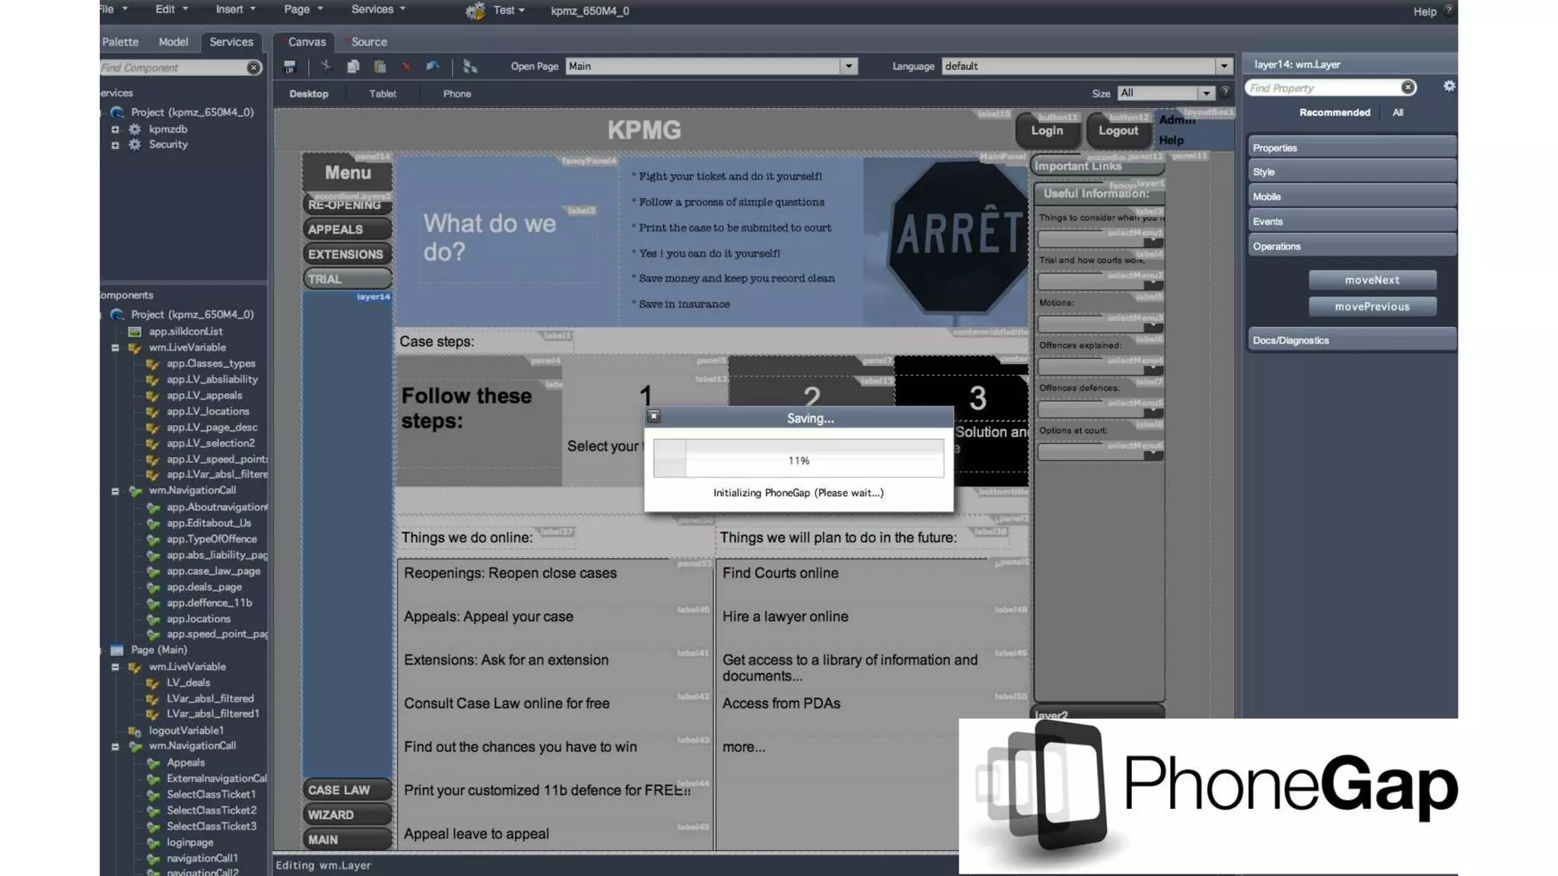The width and height of the screenshot is (1558, 876).
Task: Open the Open Page dropdown
Action: click(848, 66)
